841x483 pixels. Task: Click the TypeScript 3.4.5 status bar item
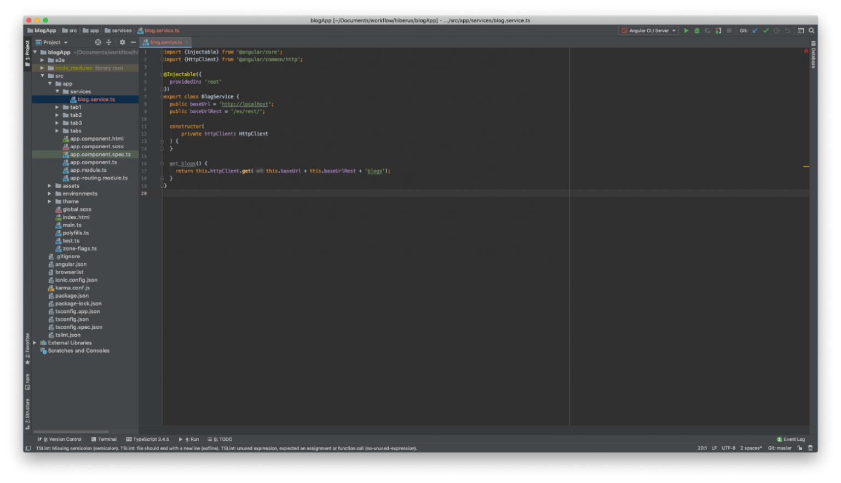coord(148,439)
